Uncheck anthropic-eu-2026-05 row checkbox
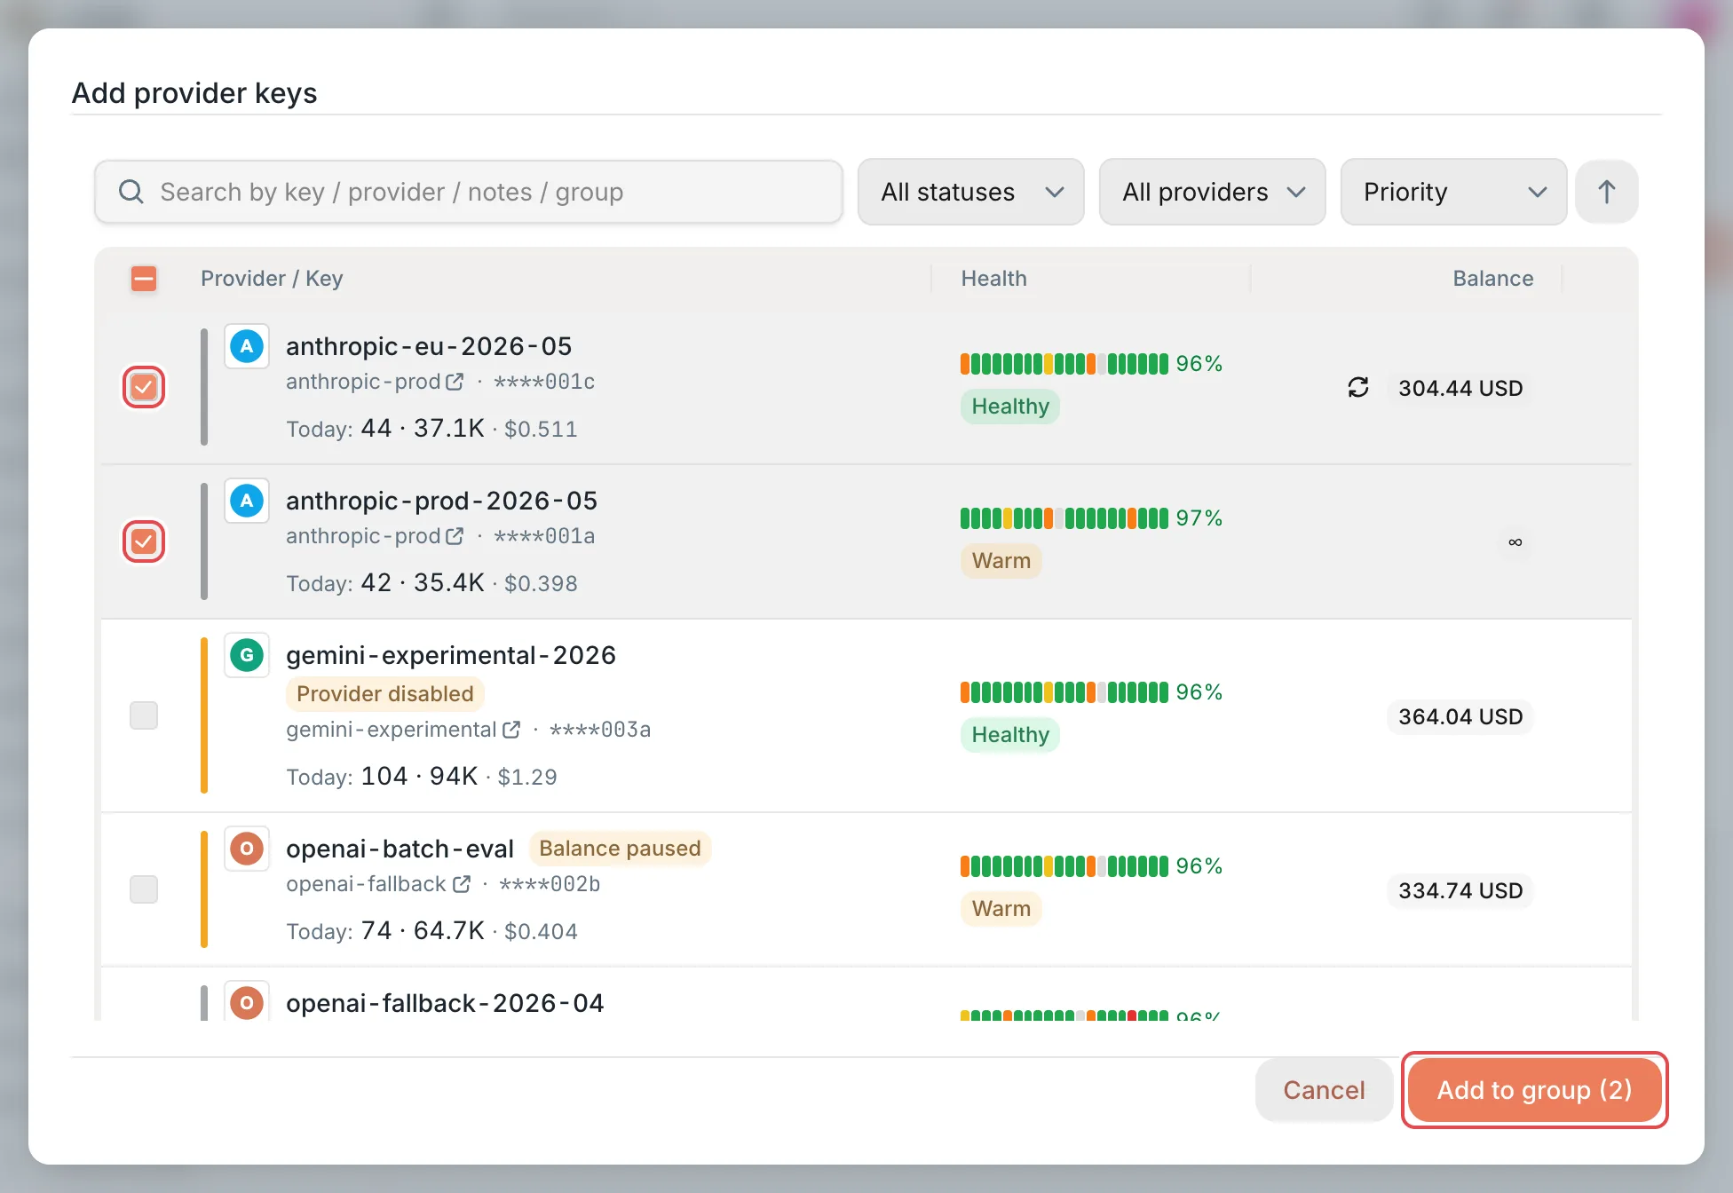 144,387
